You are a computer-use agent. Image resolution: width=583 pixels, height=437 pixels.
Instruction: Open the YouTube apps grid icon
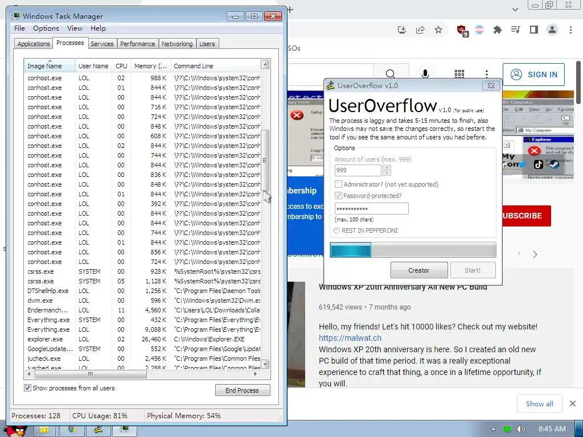pyautogui.click(x=459, y=73)
